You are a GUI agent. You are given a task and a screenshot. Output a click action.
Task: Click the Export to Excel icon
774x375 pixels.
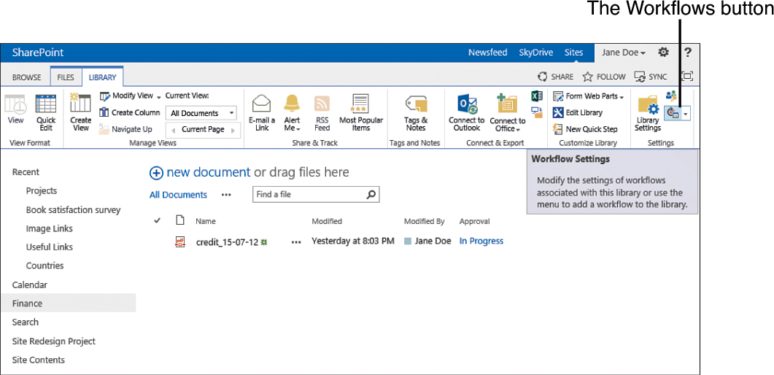[537, 96]
